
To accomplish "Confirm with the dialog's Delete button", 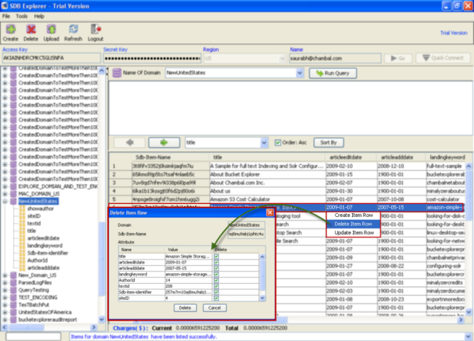I will (x=185, y=308).
